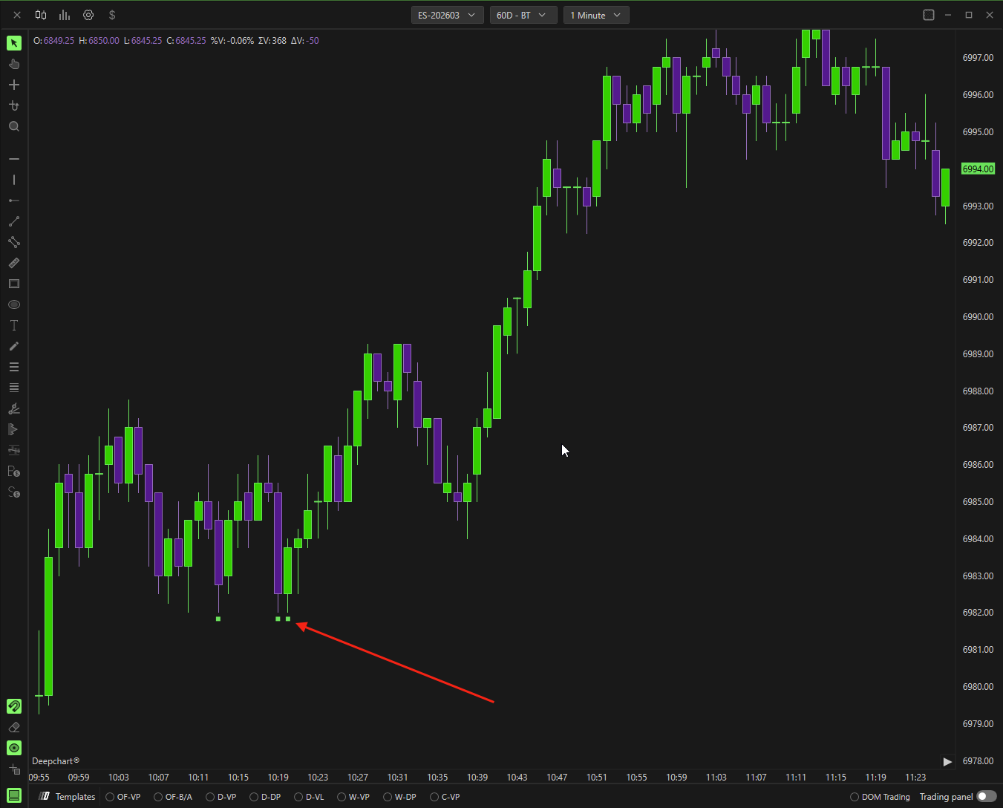The image size is (1003, 808).
Task: Switch on the Trading panel toggle
Action: [x=986, y=797]
